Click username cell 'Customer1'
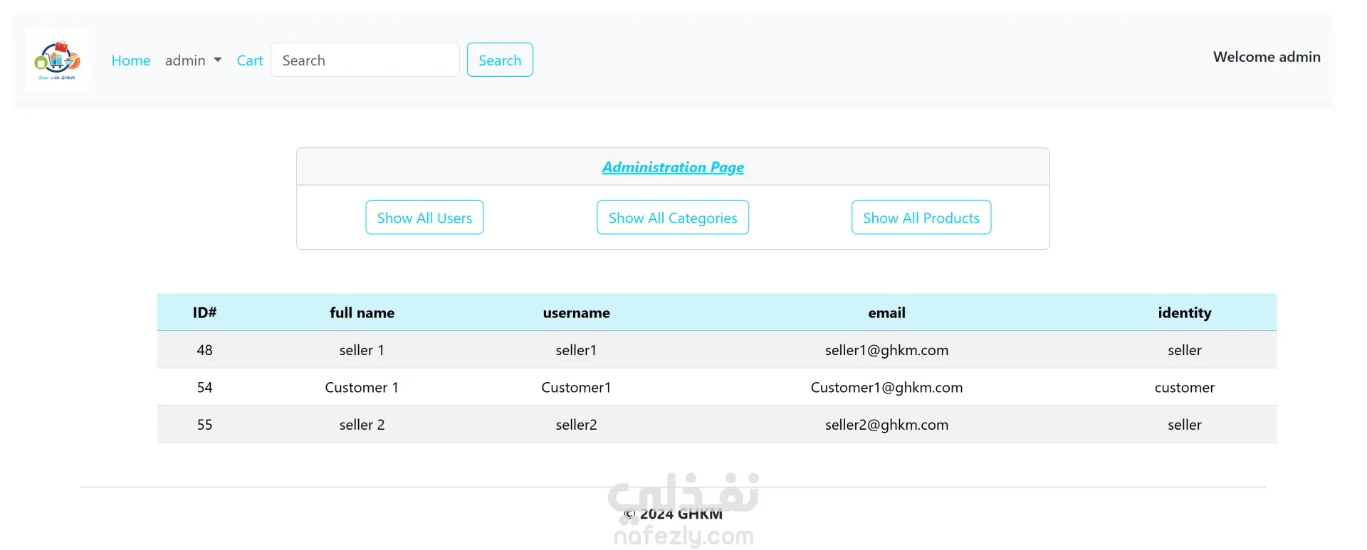This screenshot has height=550, width=1367. coord(576,387)
